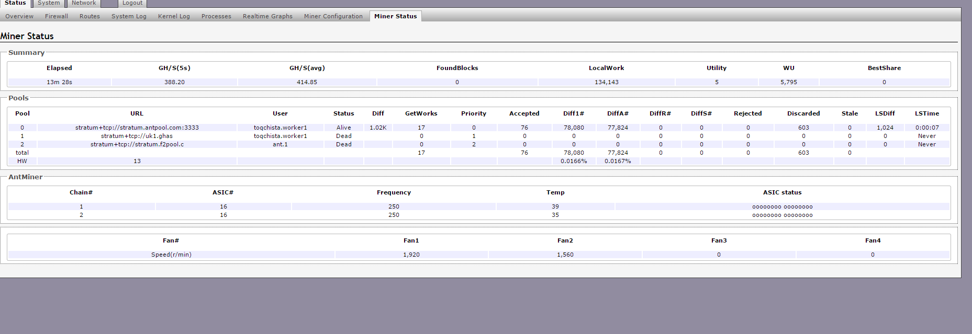Image resolution: width=972 pixels, height=334 pixels.
Task: Go to the Overview sub-tab
Action: click(x=19, y=16)
